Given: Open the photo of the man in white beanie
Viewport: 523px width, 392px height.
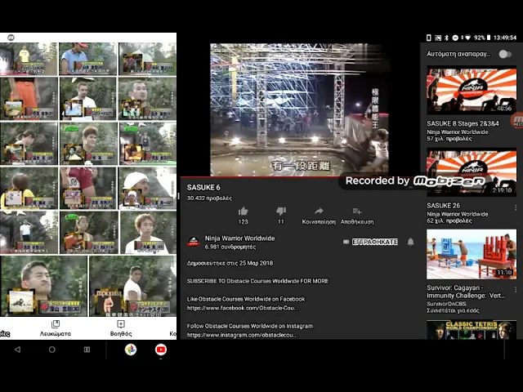Looking at the screenshot, I should click(147, 189).
